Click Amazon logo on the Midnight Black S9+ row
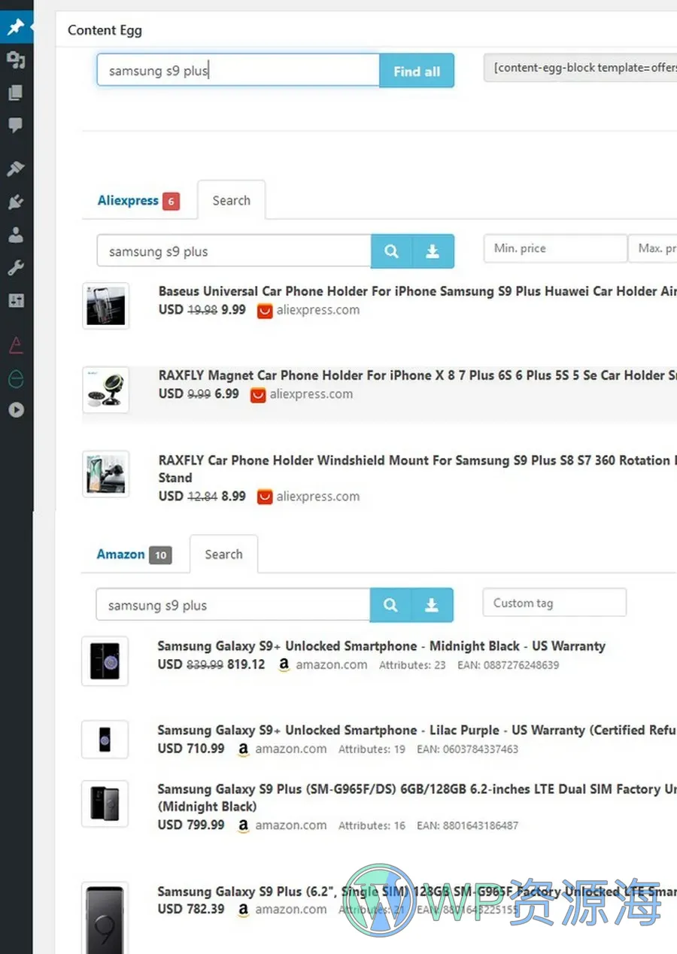 coord(284,665)
